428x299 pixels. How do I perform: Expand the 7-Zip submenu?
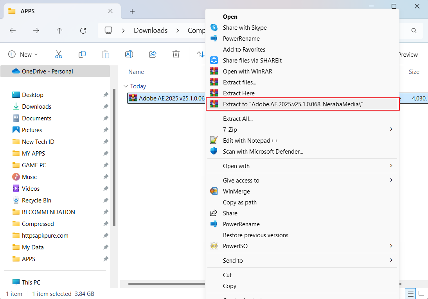click(391, 129)
